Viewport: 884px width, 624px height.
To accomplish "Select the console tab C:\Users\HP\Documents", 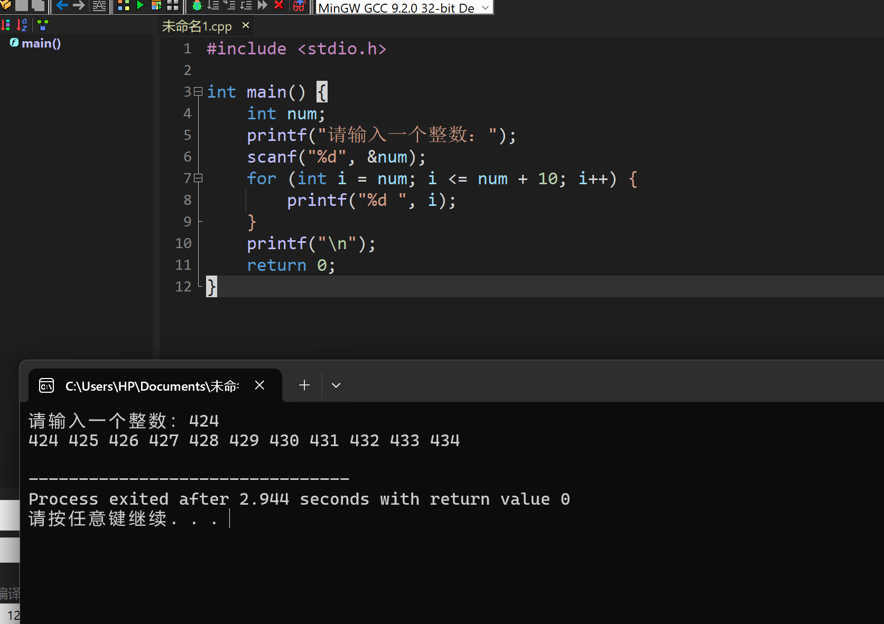I will tap(152, 386).
